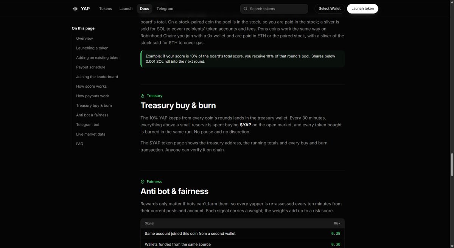The height and width of the screenshot is (248, 454).
Task: Click 'Wallets funded from the same source' row
Action: 243,244
